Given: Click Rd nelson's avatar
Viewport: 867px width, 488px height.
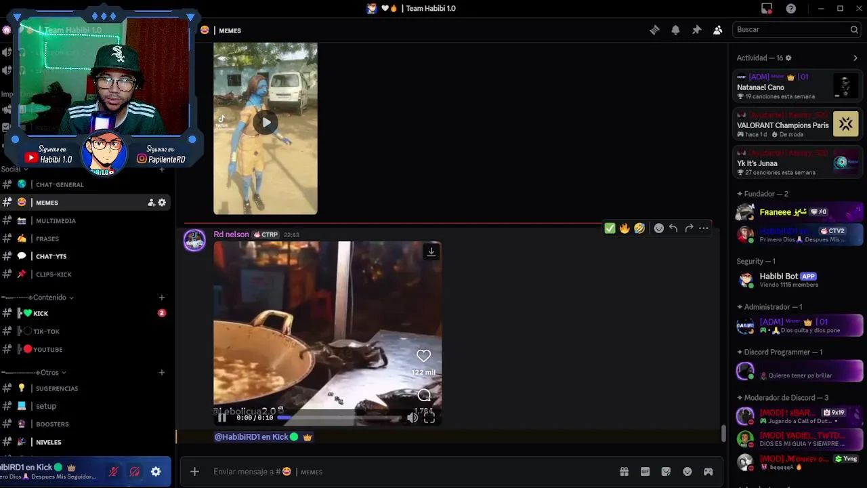Looking at the screenshot, I should pyautogui.click(x=194, y=241).
